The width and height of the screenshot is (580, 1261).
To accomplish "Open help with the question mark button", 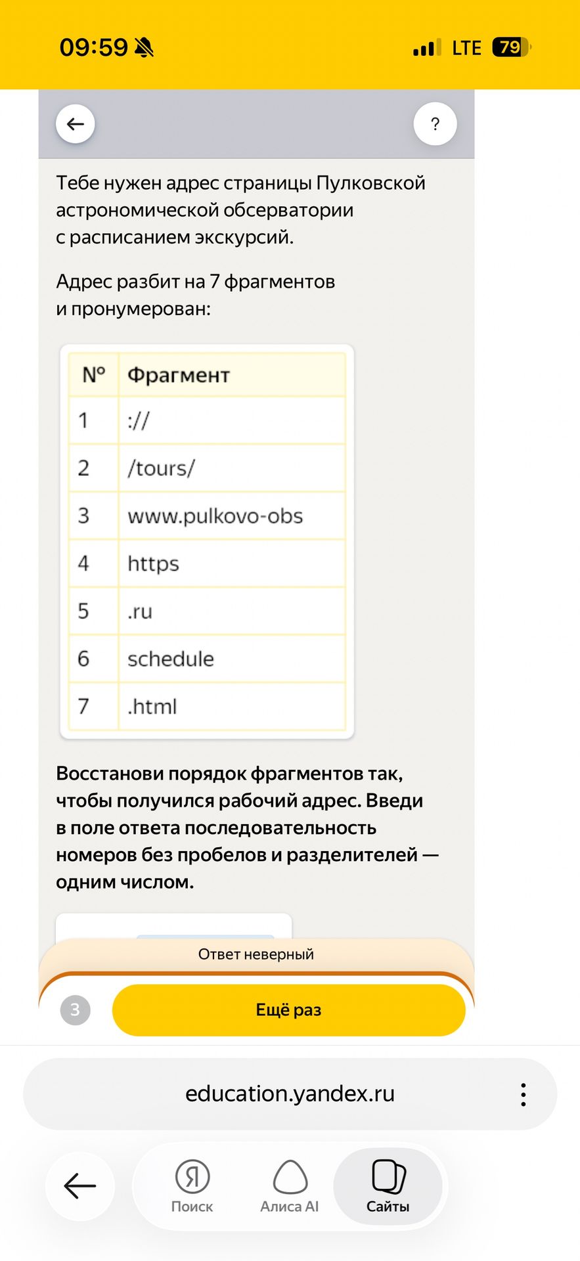I will [435, 124].
